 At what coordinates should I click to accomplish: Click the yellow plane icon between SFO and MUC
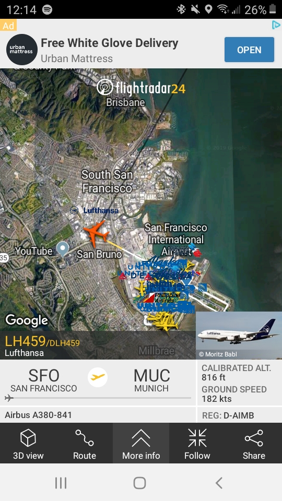(x=98, y=377)
